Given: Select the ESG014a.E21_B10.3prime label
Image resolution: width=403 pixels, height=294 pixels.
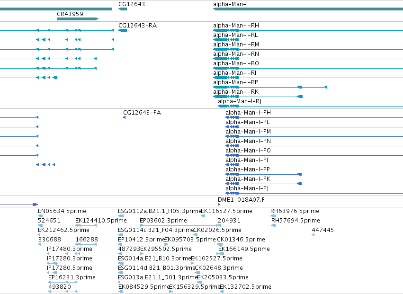Looking at the screenshot, I should (154, 258).
